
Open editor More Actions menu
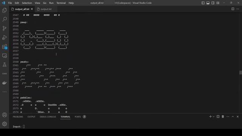(238, 9)
